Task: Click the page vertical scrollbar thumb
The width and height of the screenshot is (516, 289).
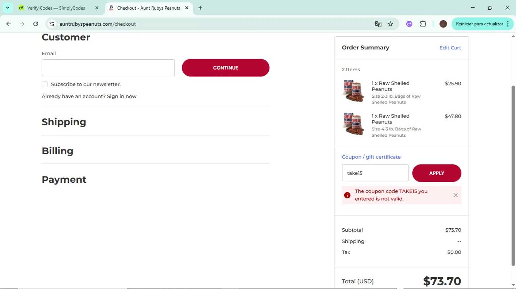Action: coord(513,176)
